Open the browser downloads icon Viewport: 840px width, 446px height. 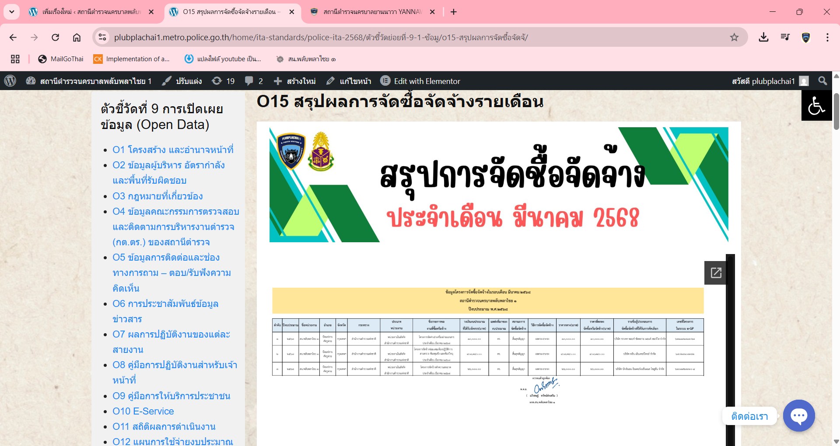tap(763, 37)
